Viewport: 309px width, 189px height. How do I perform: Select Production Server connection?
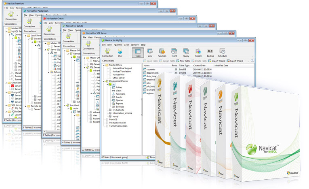118,123
